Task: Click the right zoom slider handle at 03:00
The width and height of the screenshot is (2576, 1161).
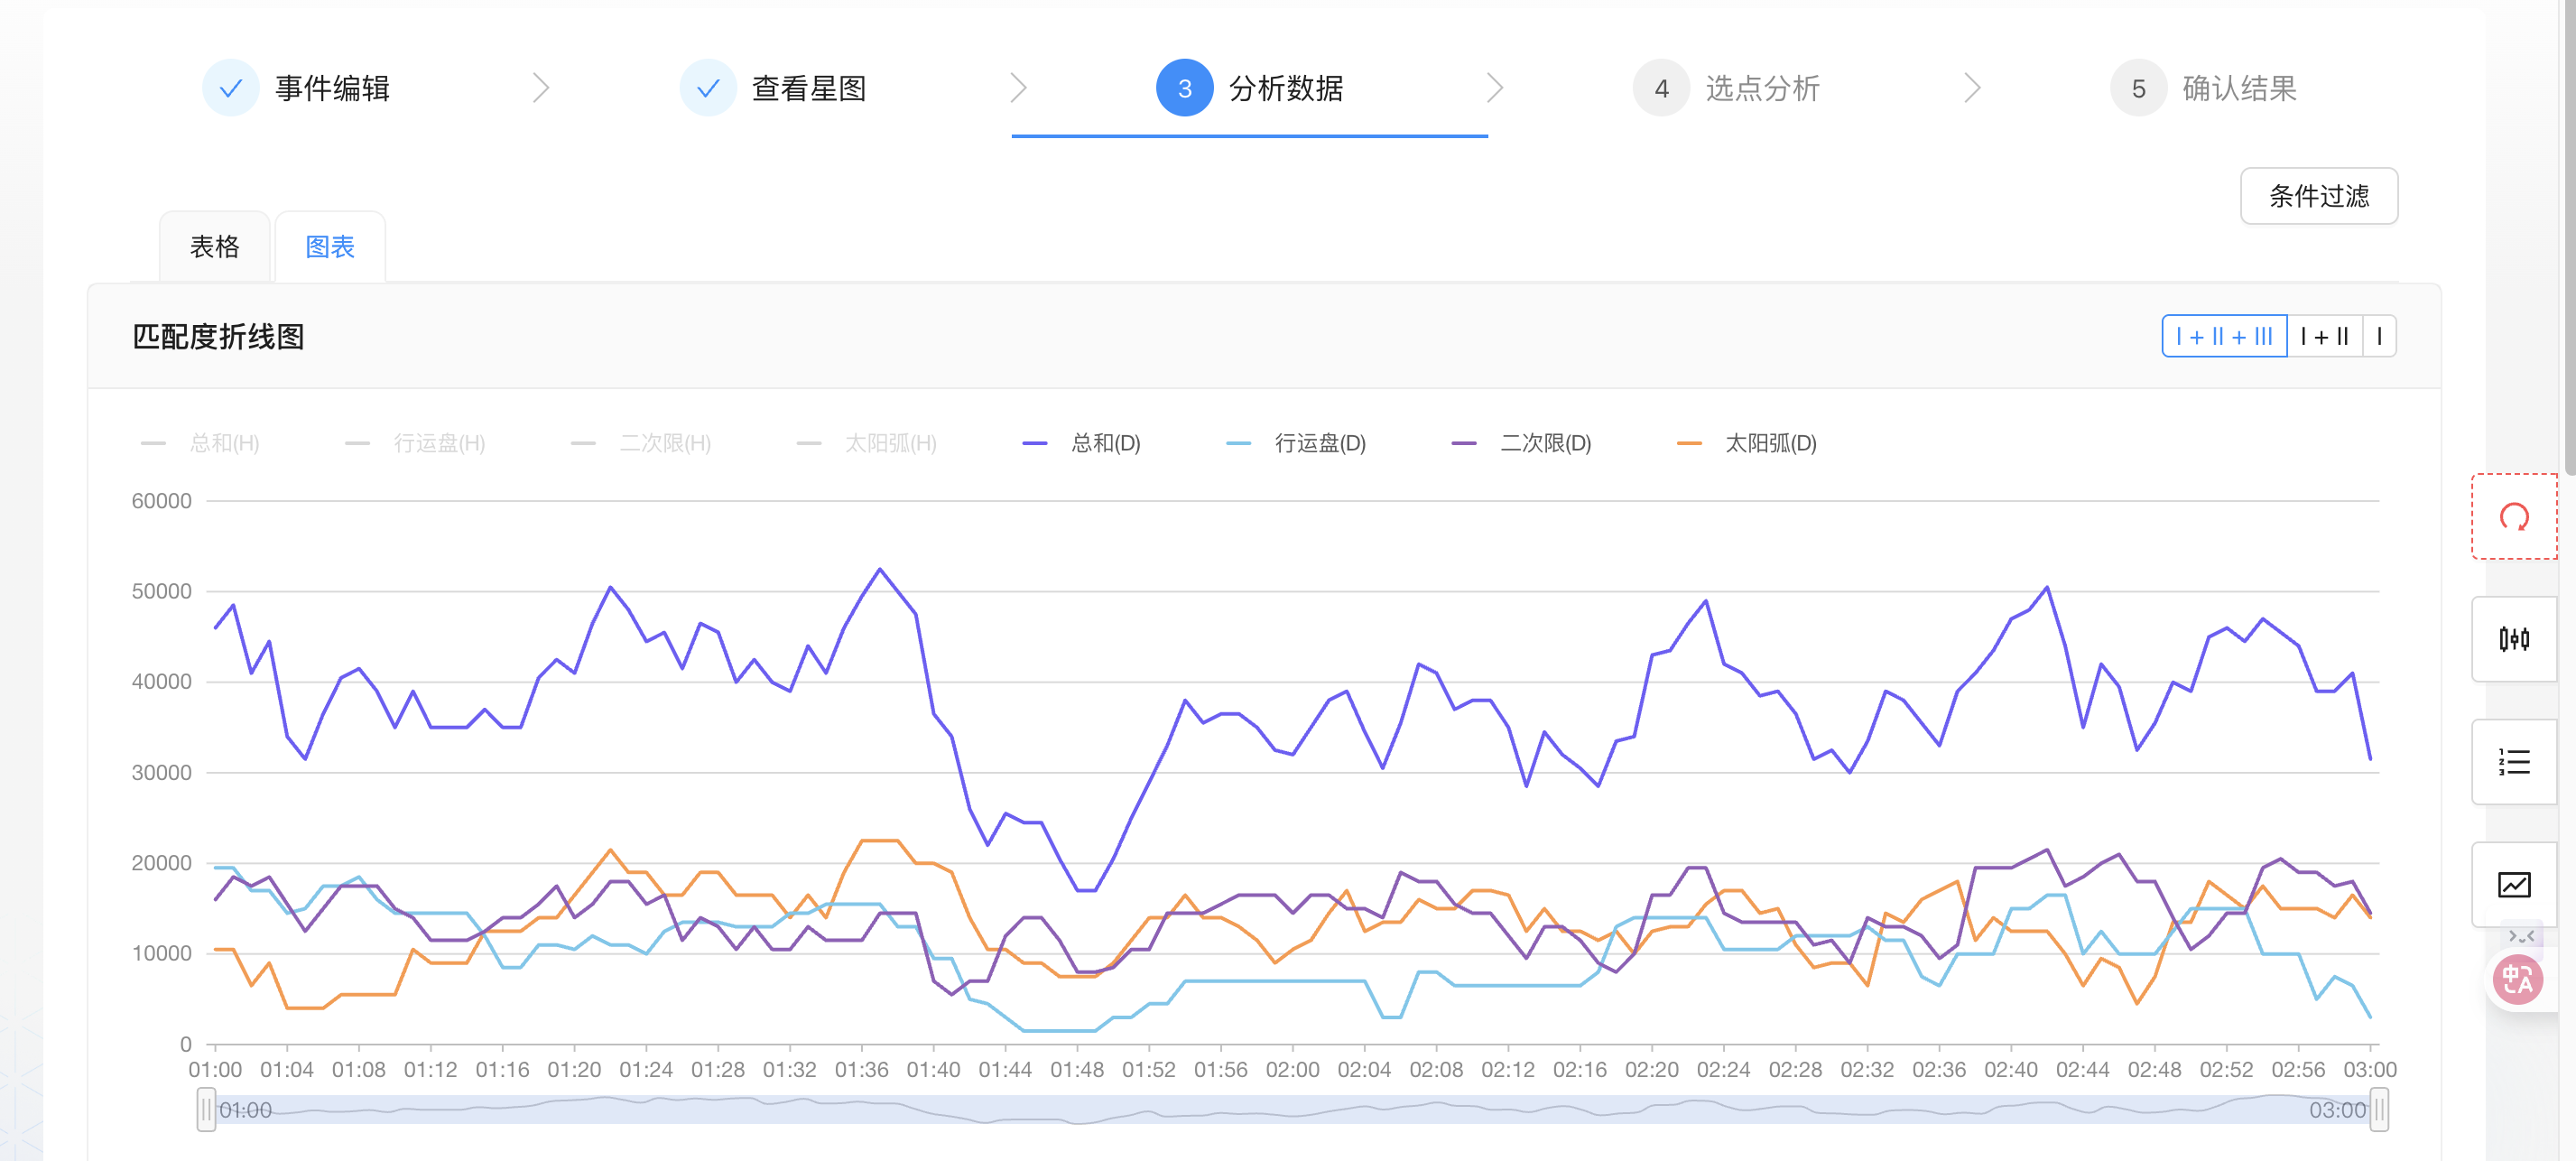Action: pyautogui.click(x=2379, y=1110)
